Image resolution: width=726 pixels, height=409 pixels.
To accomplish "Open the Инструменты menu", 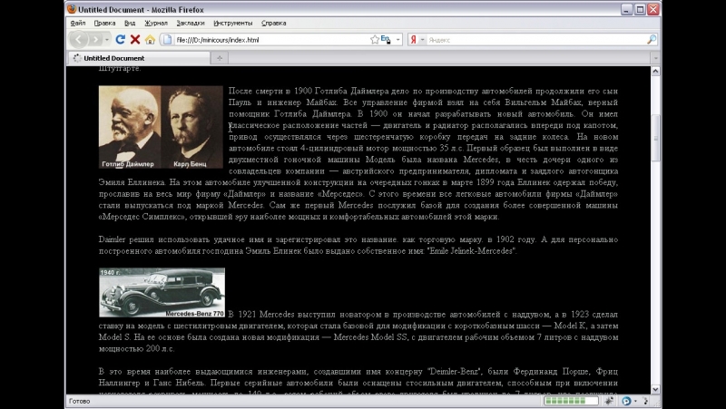I will [233, 23].
